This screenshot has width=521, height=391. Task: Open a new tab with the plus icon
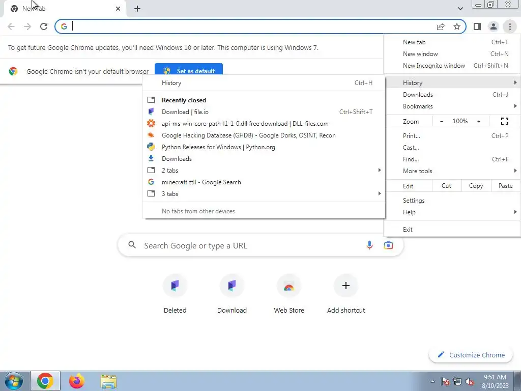[x=137, y=9]
